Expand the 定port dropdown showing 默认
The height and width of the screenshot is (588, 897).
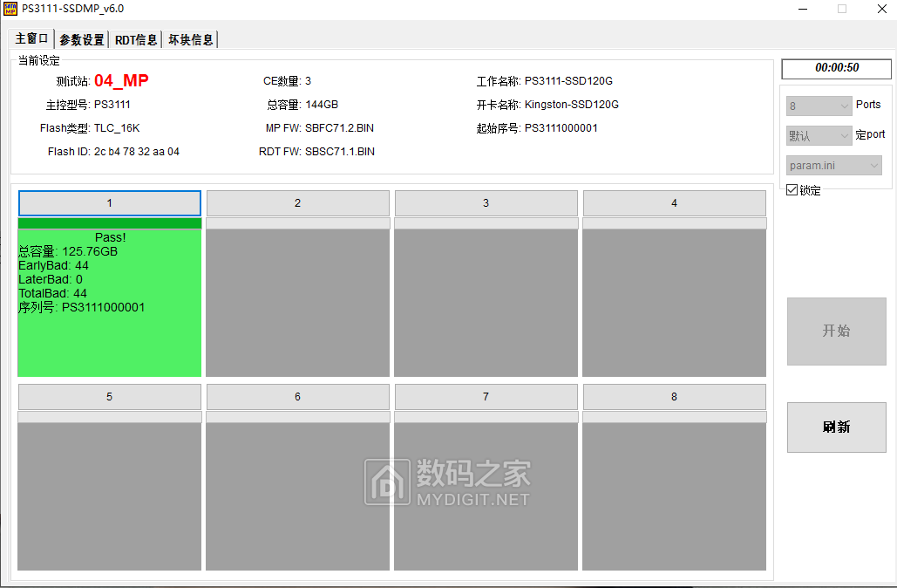[x=819, y=136]
